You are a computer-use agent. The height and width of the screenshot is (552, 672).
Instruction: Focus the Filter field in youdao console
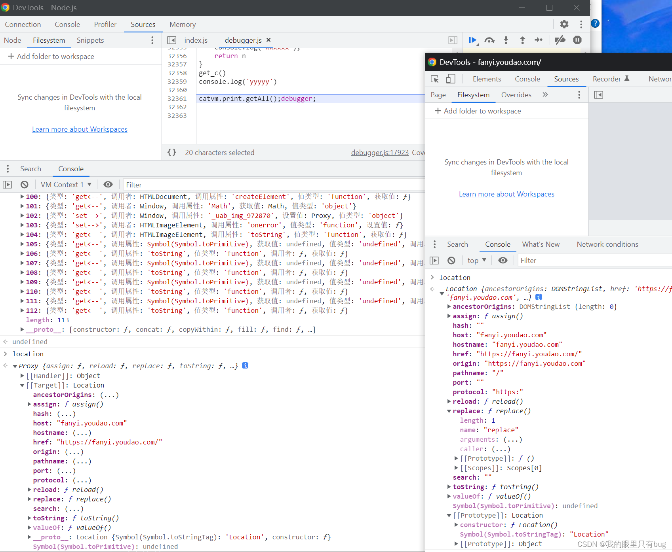(594, 261)
